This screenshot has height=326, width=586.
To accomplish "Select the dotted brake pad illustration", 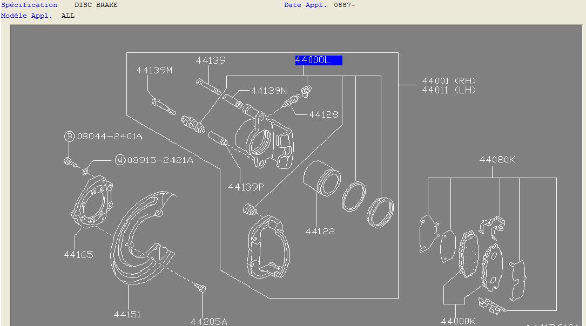I will [x=468, y=255].
